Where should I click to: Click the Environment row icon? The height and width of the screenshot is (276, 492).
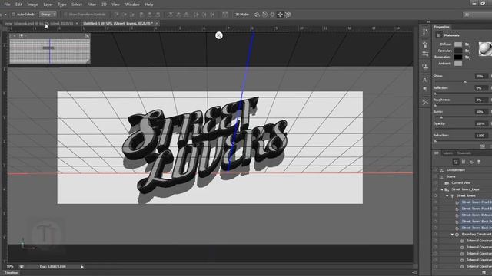pos(441,170)
